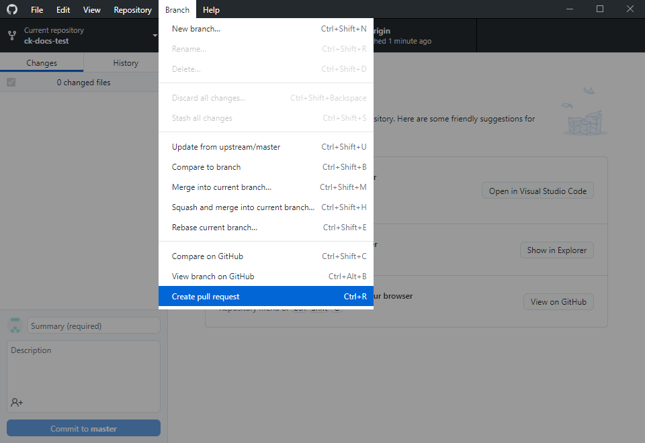The image size is (645, 443).
Task: Click the GitHub logo icon
Action: (12, 9)
